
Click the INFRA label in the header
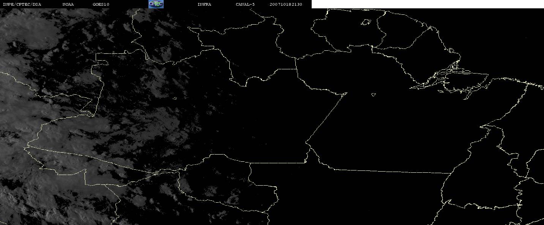pyautogui.click(x=204, y=5)
